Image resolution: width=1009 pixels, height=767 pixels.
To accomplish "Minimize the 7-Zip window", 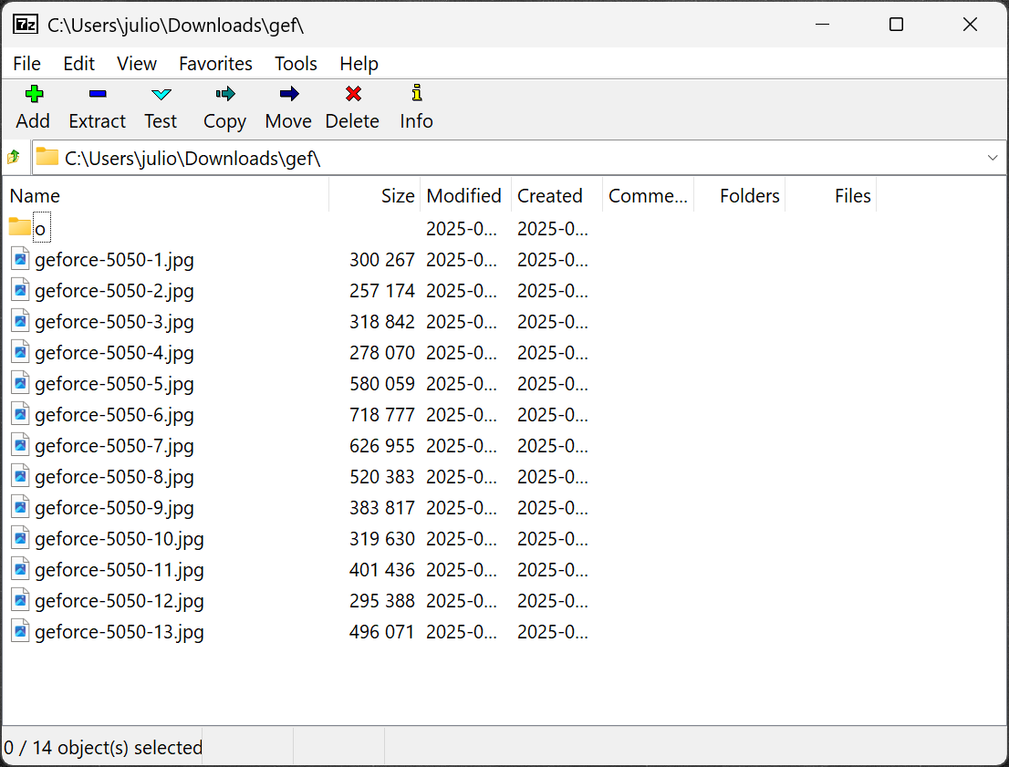I will click(822, 25).
